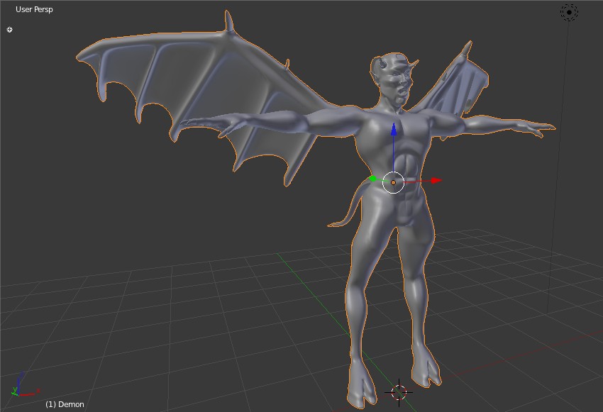Click the red X-axis manipulator arrow

pyautogui.click(x=436, y=180)
